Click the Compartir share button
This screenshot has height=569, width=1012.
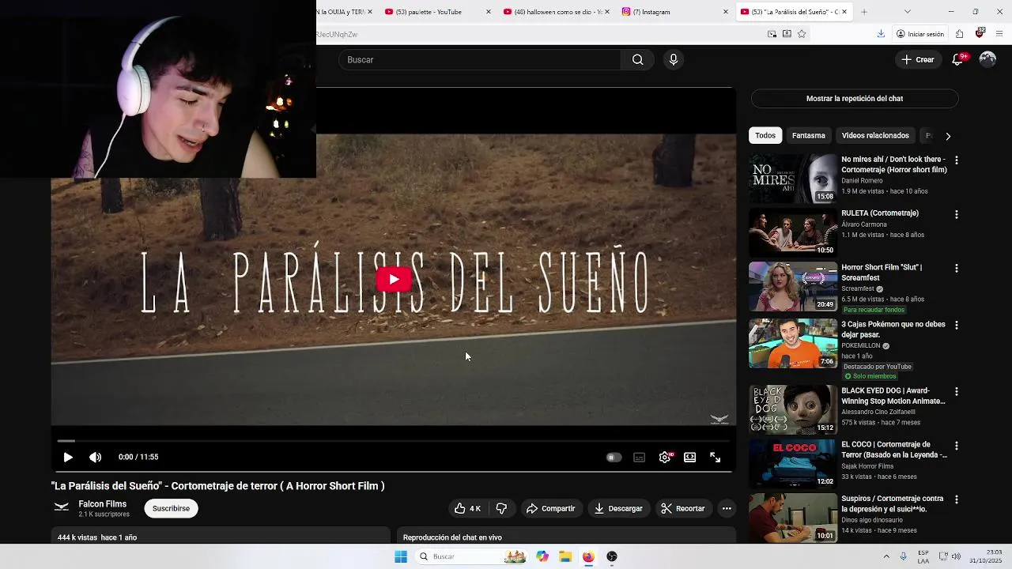pos(551,508)
